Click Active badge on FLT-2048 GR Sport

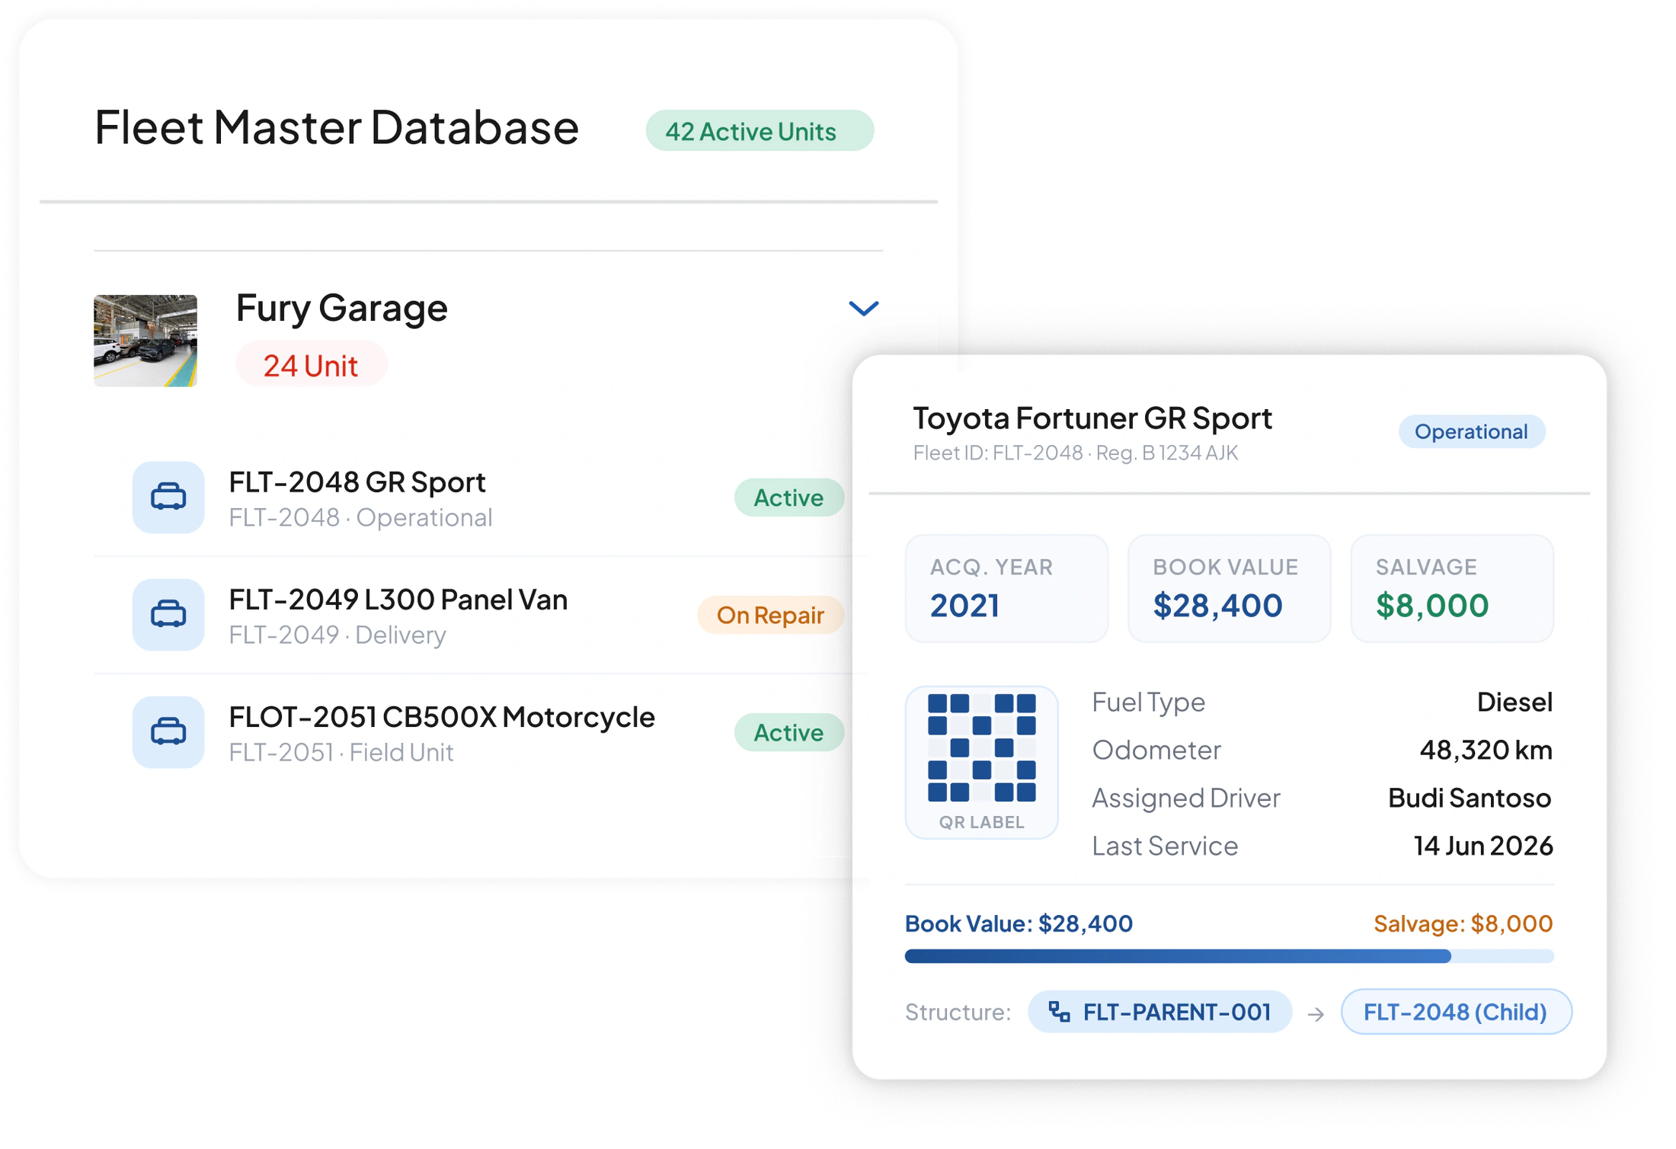[788, 498]
